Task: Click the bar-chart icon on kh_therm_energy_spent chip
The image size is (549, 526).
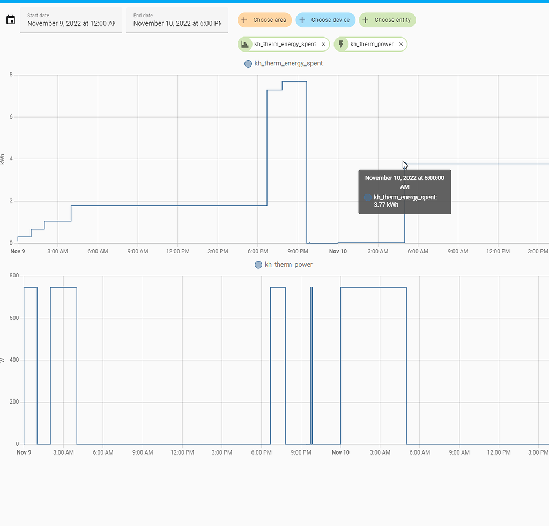Action: point(246,44)
